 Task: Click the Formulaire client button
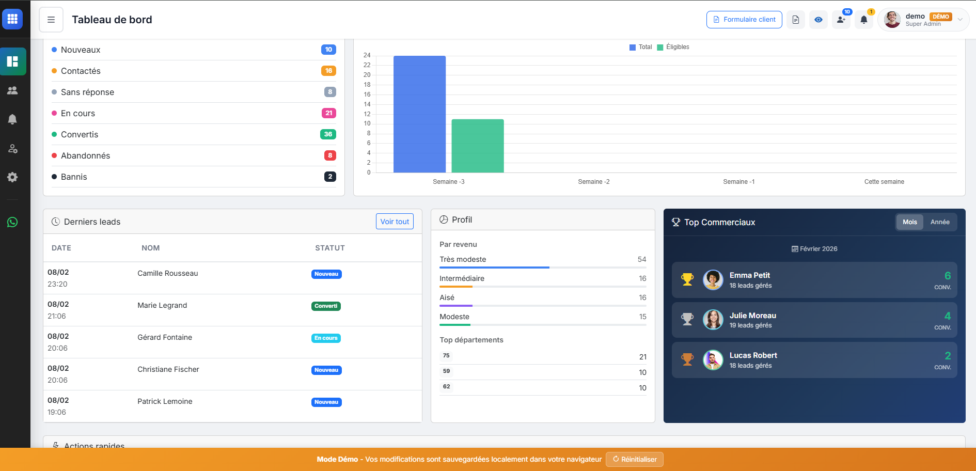(744, 19)
